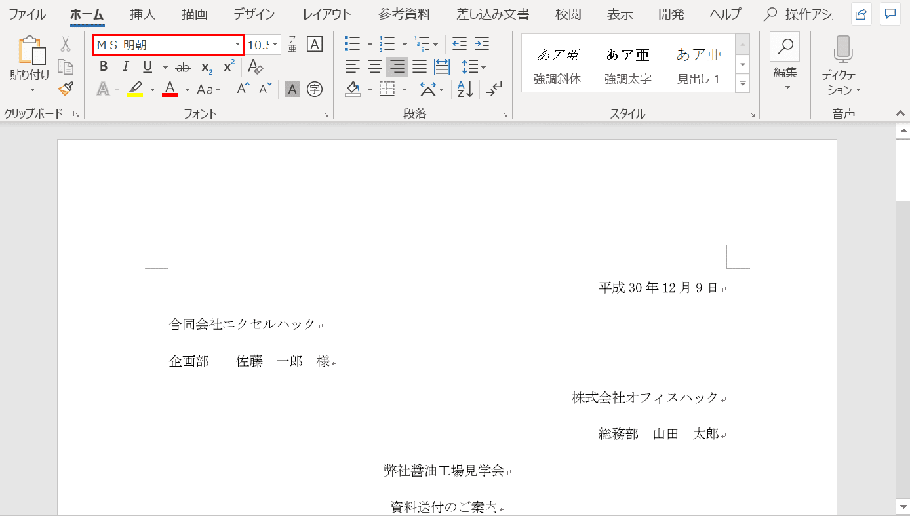Open the 貼り付け paste options arrow
This screenshot has width=910, height=516.
pyautogui.click(x=32, y=90)
